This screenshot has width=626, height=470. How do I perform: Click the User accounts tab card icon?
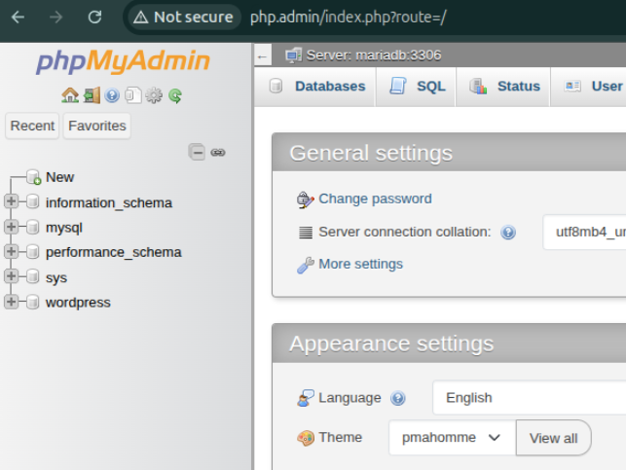pos(572,86)
